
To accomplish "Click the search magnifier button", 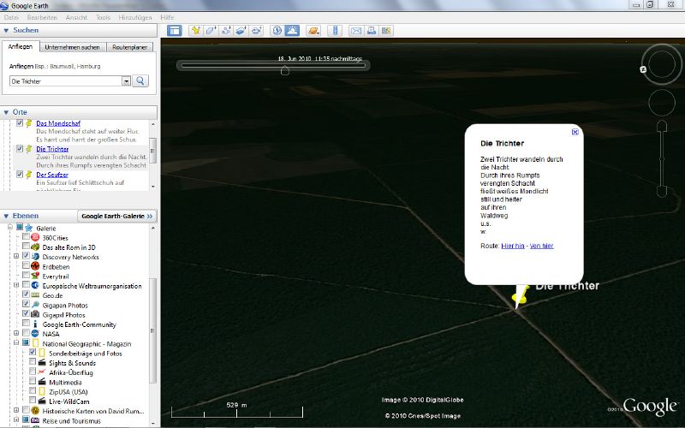I will [140, 80].
